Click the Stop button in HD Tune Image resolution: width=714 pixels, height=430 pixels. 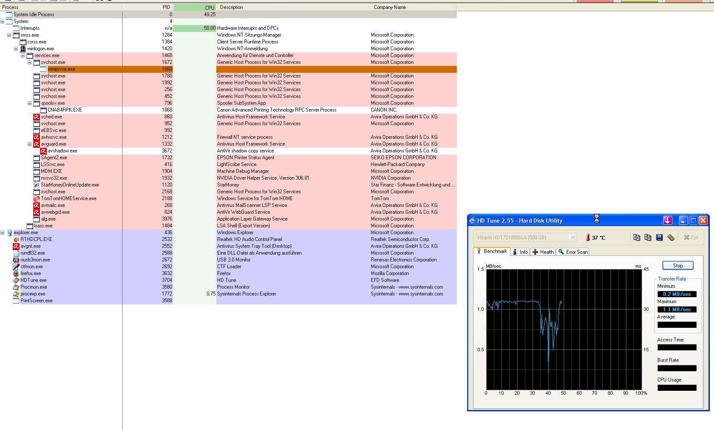[678, 266]
